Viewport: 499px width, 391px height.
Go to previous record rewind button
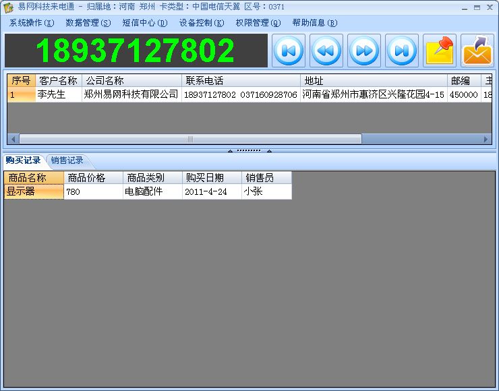[326, 51]
